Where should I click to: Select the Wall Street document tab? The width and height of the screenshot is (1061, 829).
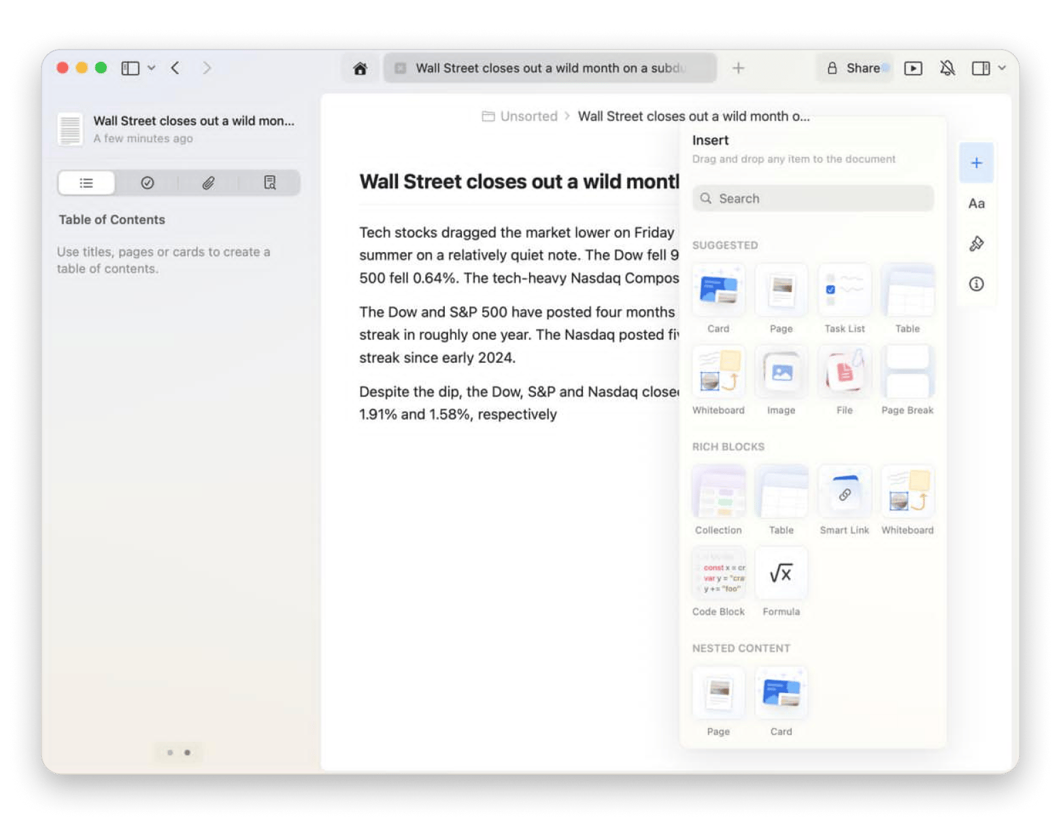tap(550, 68)
